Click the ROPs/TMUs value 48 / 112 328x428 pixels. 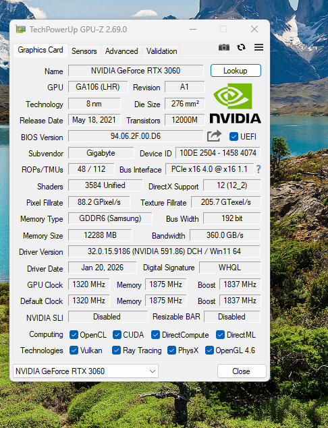click(x=91, y=169)
